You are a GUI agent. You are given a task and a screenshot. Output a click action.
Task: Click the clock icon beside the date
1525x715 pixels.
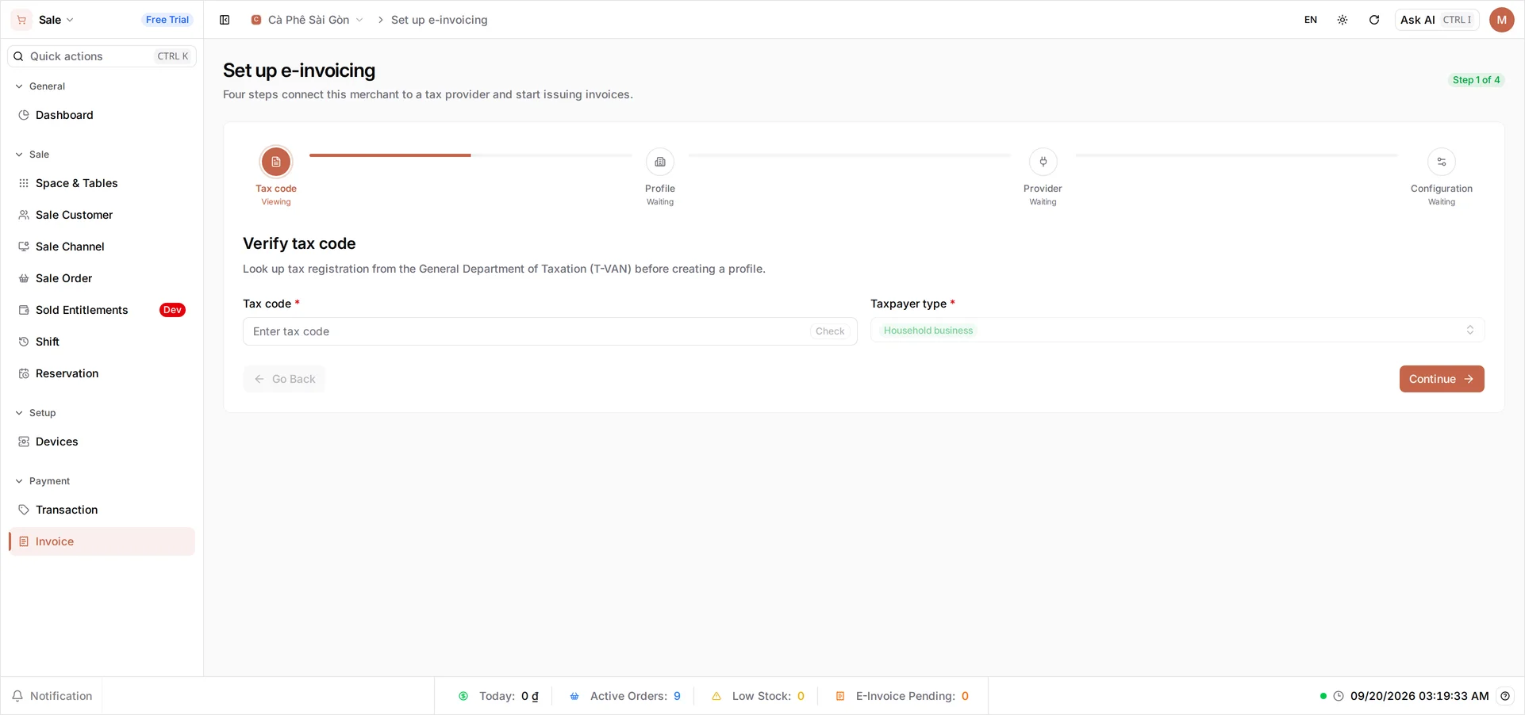point(1339,696)
